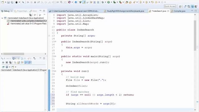The image size is (199, 112).
Task: Click the green Run button icon
Action: tap(109, 2)
